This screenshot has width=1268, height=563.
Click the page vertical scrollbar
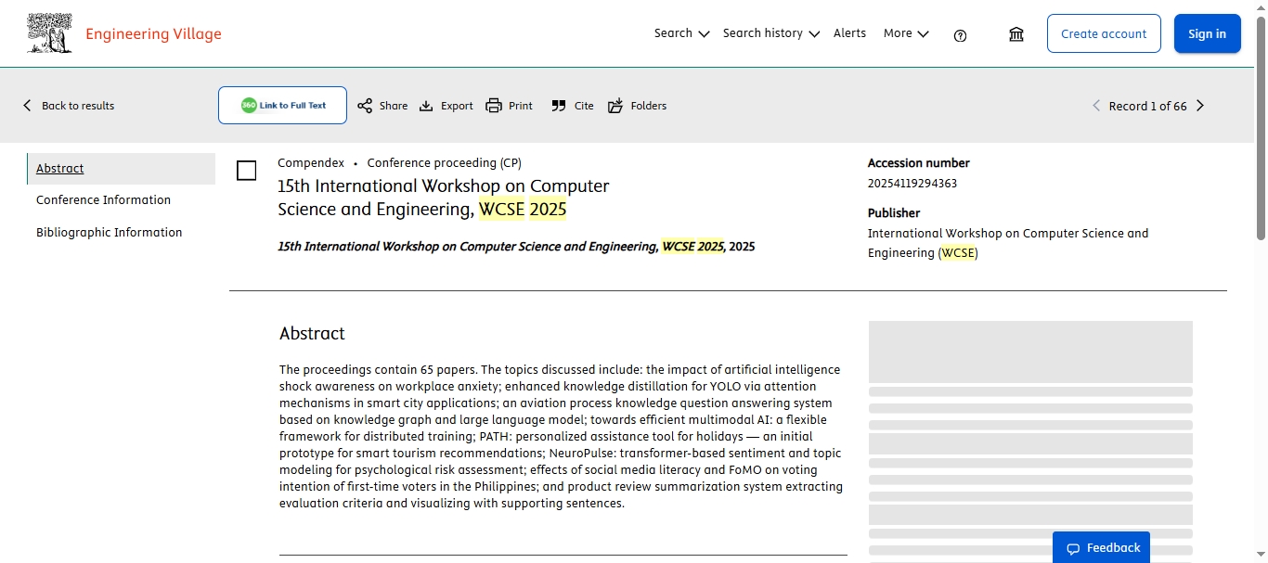point(1261,130)
